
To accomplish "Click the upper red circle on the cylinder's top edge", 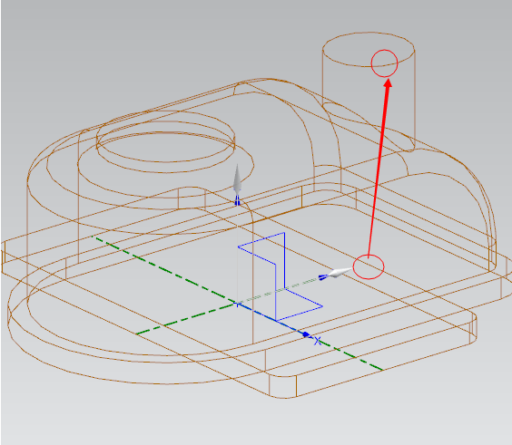I will click(384, 63).
